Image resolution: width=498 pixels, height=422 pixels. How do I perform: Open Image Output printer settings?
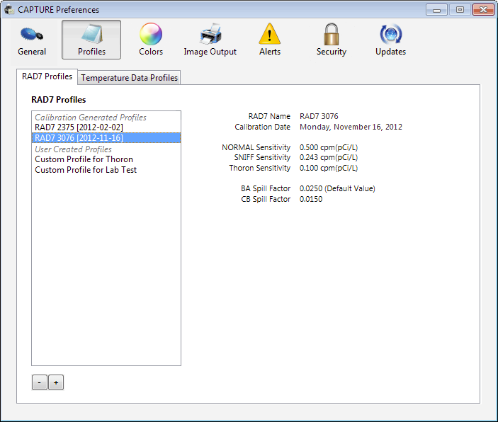(x=210, y=40)
